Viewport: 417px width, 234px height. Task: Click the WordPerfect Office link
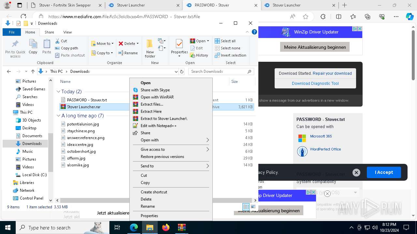pyautogui.click(x=325, y=149)
